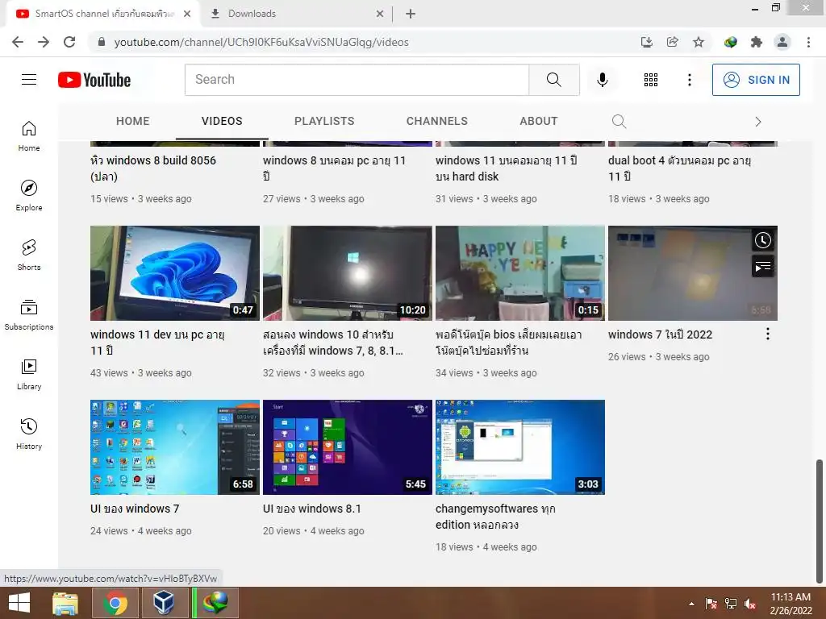Image resolution: width=826 pixels, height=619 pixels.
Task: Switch to the CHANNELS tab
Action: 436,121
